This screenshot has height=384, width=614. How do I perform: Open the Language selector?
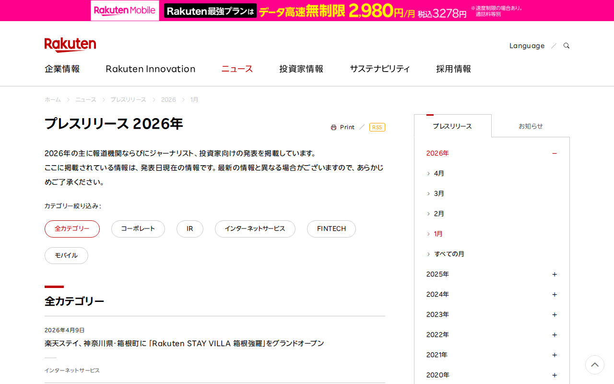tap(527, 46)
